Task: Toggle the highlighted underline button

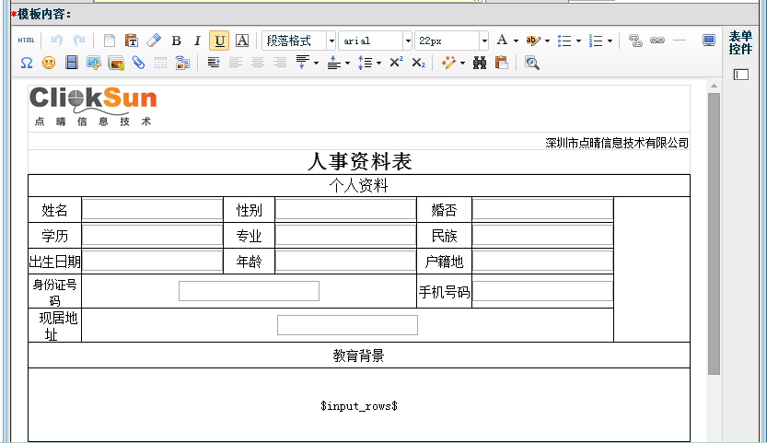Action: tap(219, 41)
